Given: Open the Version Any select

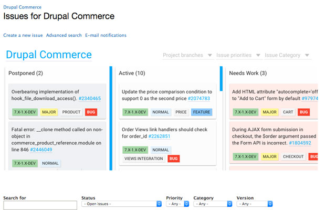Looking at the screenshot, I should coord(255,204).
